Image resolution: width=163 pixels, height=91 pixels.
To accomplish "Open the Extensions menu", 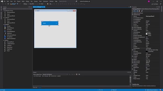I will pyautogui.click(x=46, y=1).
